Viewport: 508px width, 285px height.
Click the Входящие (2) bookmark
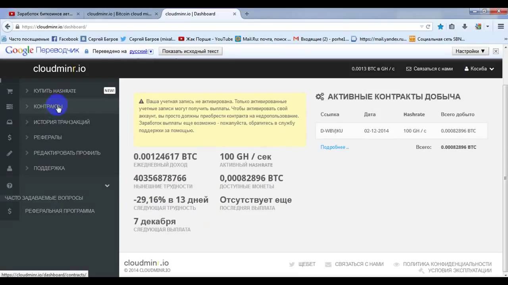321,39
